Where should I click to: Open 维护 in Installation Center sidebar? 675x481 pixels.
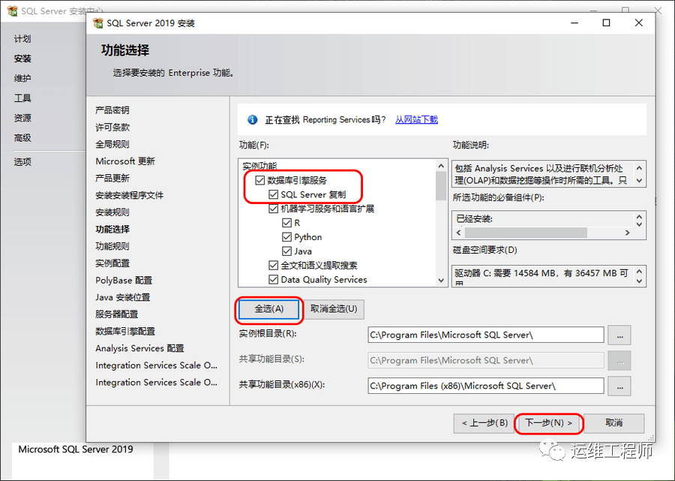point(22,78)
